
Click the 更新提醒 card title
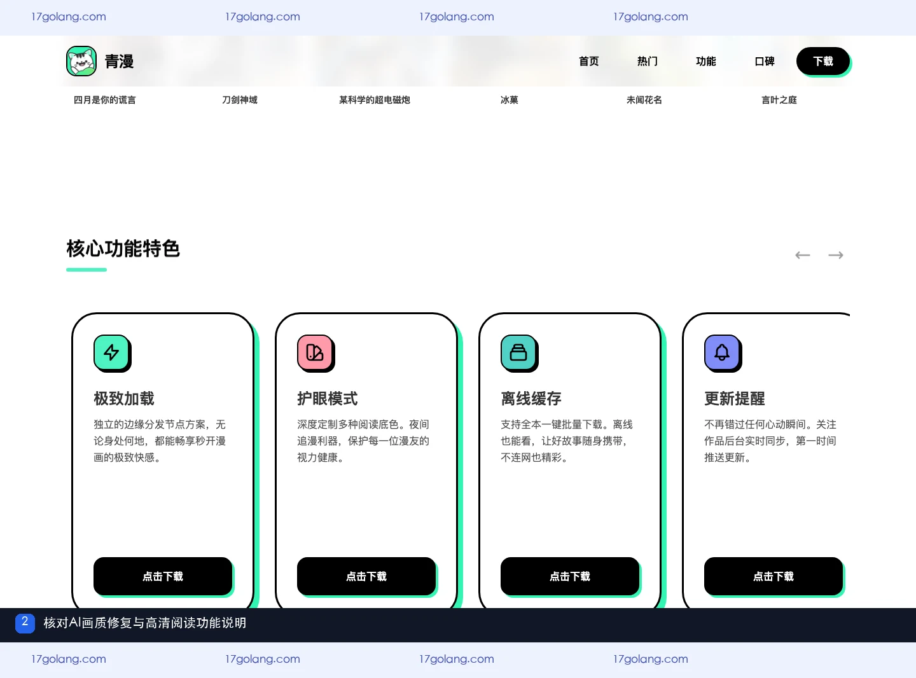coord(735,399)
